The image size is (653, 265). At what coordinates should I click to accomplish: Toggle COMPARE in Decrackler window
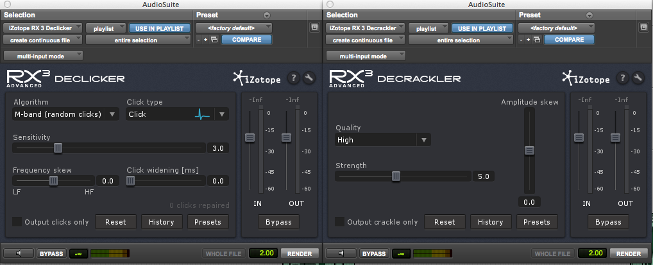[570, 40]
